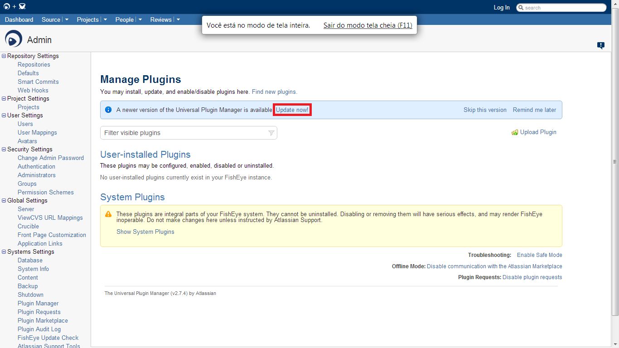Screen dimensions: 619x348
Task: Click Show System Plugins
Action: click(x=145, y=232)
